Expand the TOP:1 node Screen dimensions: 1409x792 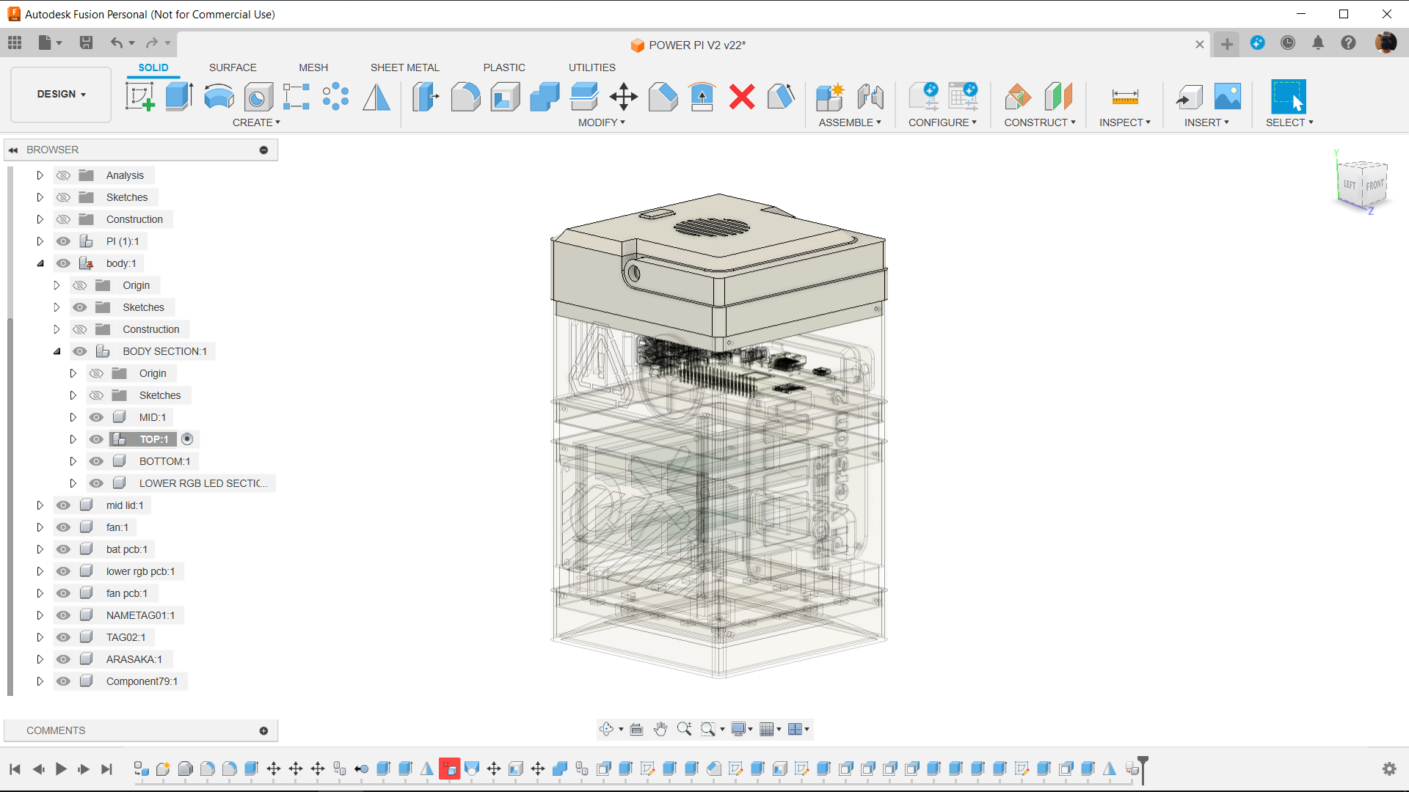coord(73,439)
